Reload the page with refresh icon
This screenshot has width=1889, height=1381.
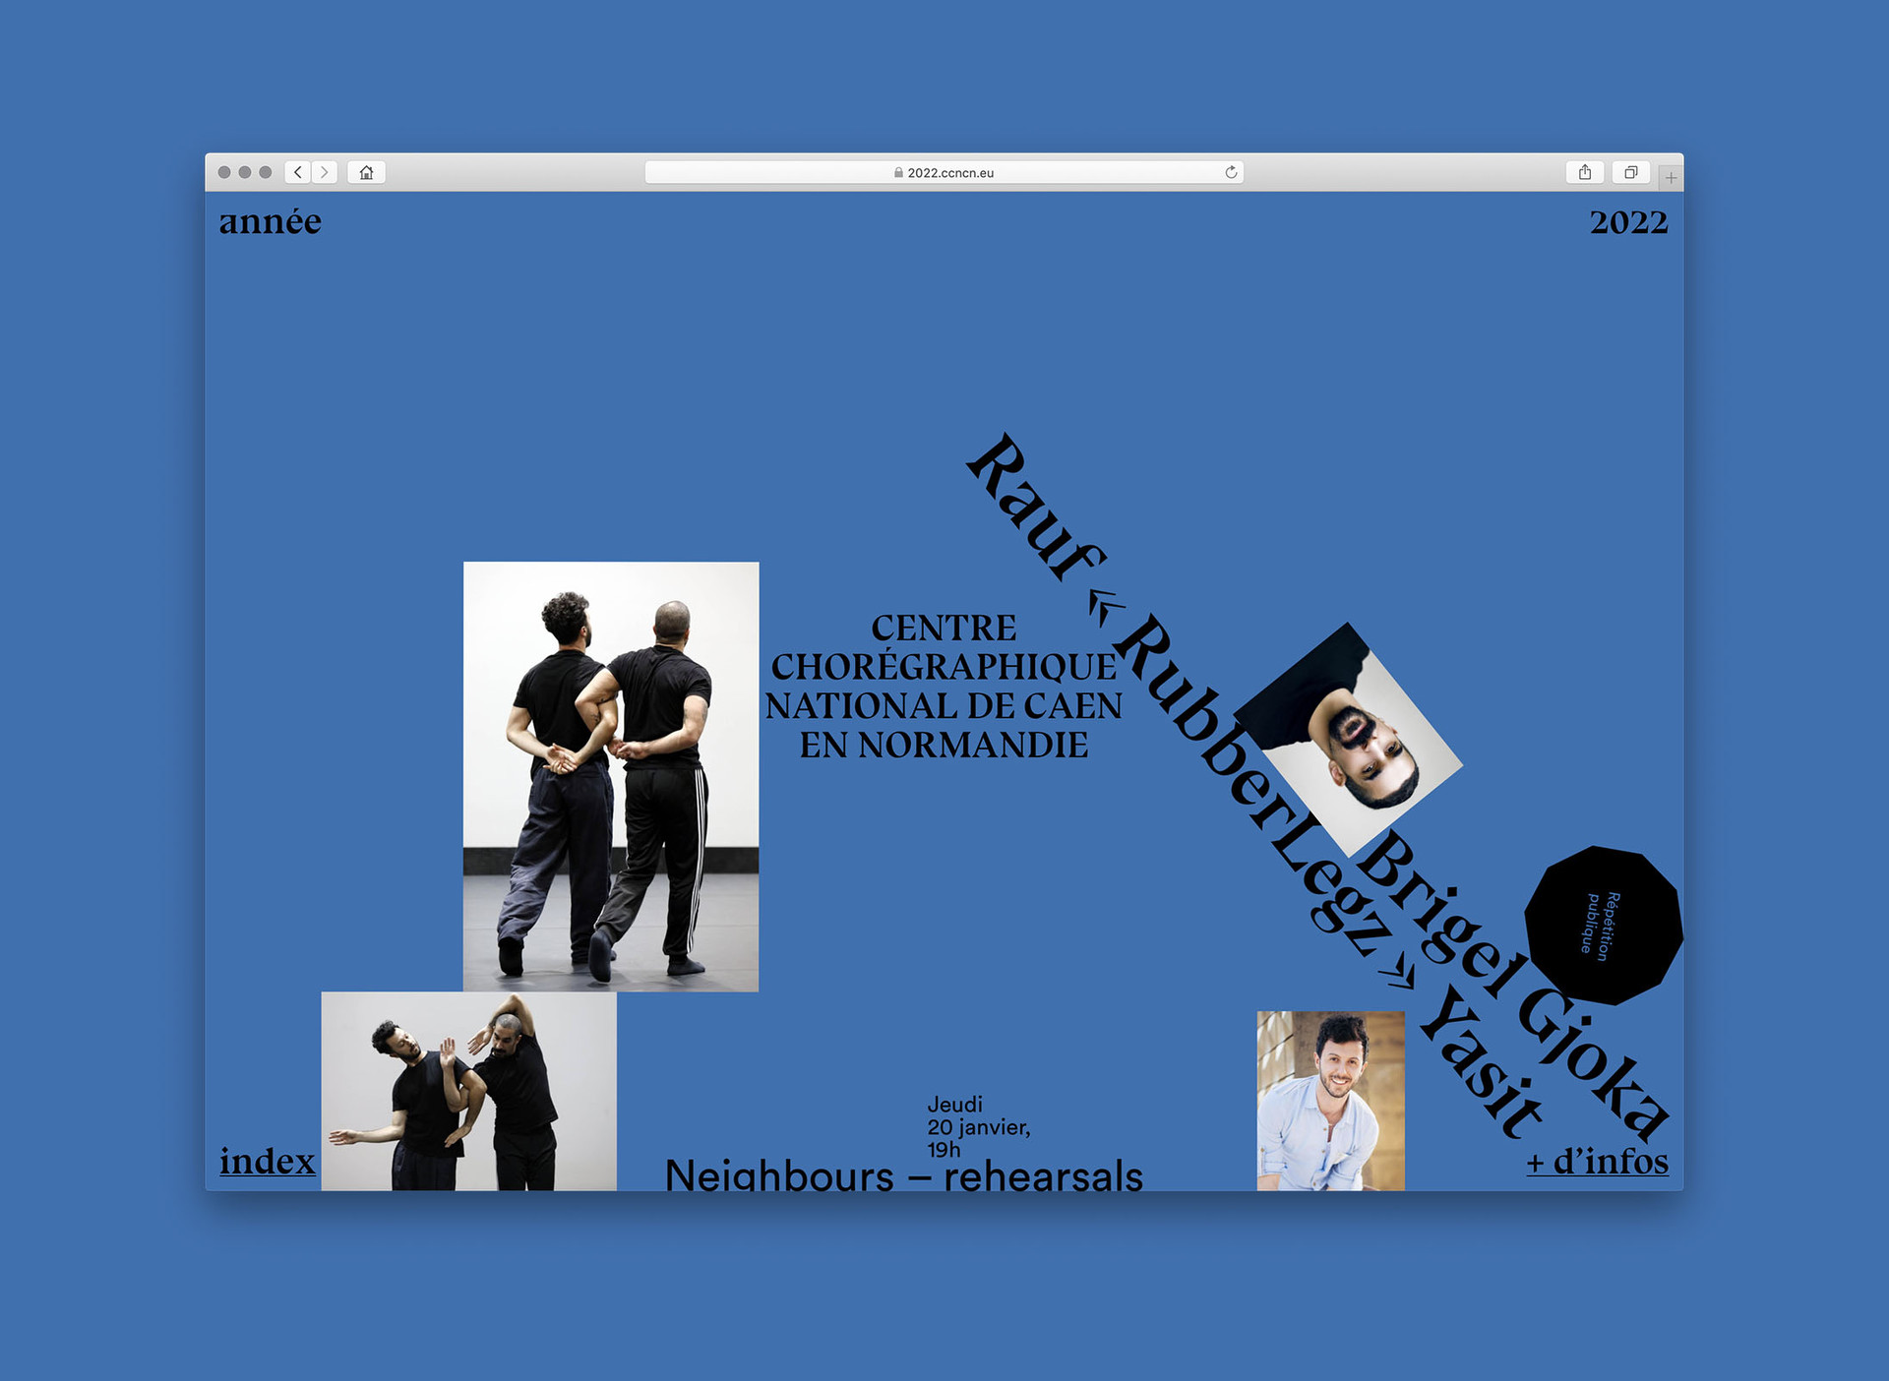click(1231, 172)
